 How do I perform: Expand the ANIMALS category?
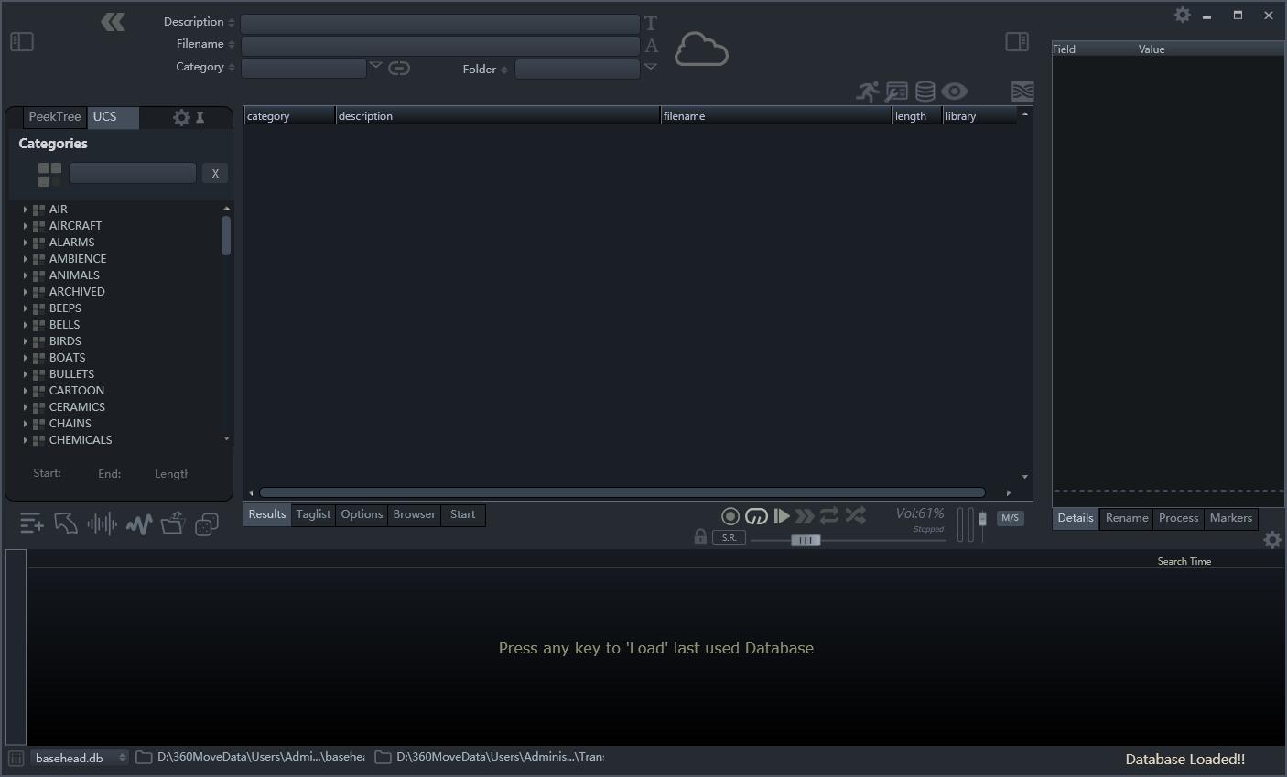(x=25, y=275)
